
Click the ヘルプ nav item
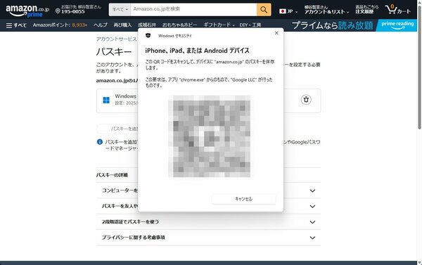101,25
